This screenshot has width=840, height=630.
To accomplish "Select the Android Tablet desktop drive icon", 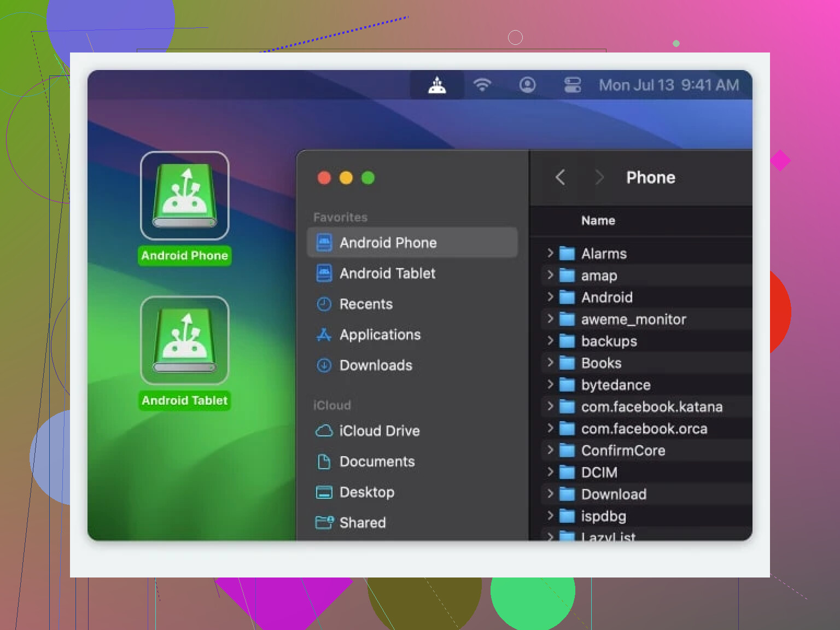I will pyautogui.click(x=185, y=341).
